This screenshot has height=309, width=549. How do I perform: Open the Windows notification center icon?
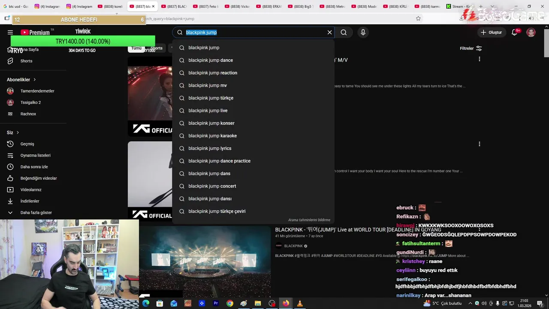click(540, 303)
